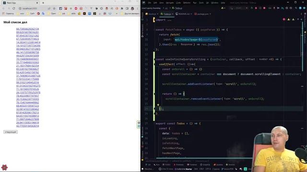Open new browser tab with plus button

coord(43,3)
